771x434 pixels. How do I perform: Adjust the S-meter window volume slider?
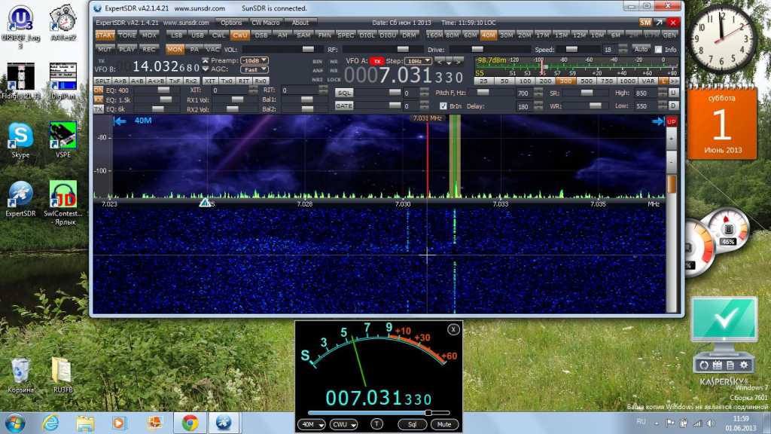pyautogui.click(x=379, y=413)
